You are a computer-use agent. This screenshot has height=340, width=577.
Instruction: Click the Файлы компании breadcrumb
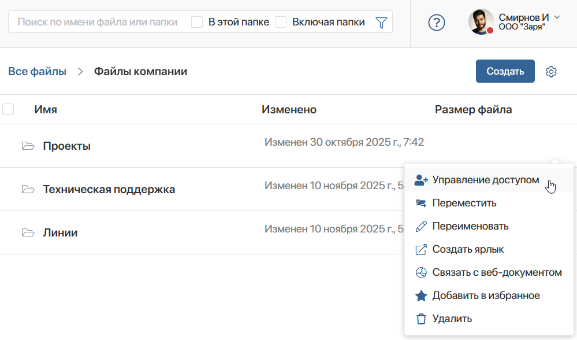[x=140, y=72]
